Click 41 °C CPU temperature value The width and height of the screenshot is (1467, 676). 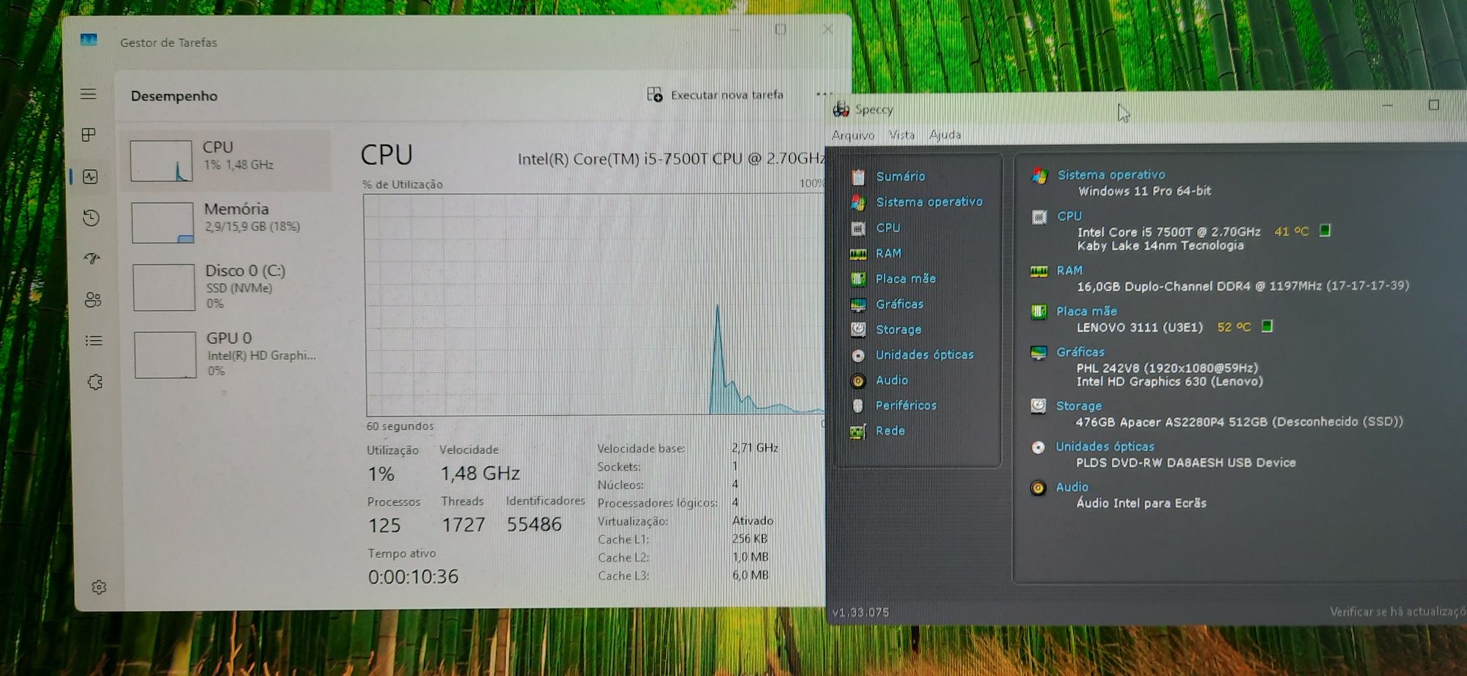(x=1291, y=232)
